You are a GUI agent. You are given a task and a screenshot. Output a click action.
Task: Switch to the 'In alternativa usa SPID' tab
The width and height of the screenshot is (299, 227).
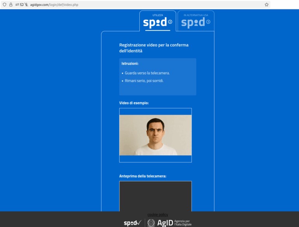196,22
